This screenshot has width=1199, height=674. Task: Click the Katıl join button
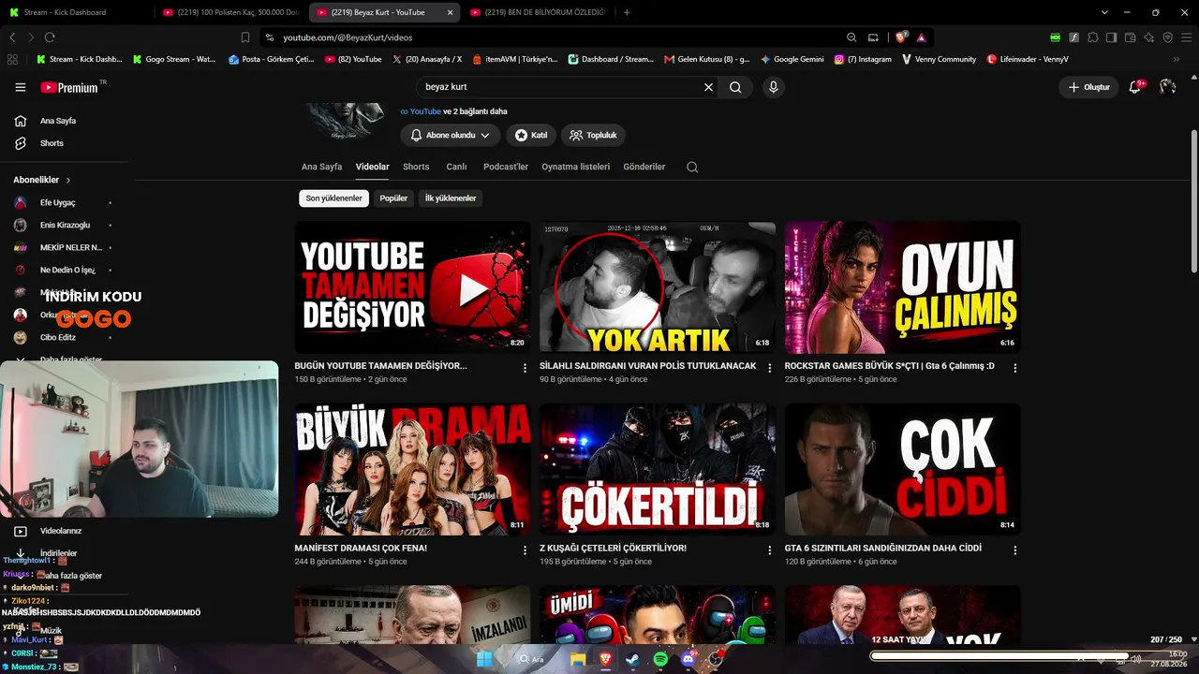coord(531,135)
